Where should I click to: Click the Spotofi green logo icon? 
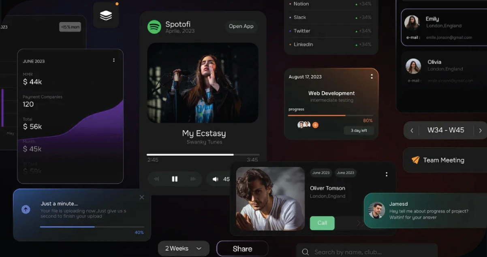pos(154,27)
